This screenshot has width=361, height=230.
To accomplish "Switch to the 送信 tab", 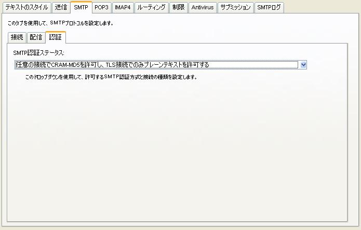I will (x=61, y=7).
